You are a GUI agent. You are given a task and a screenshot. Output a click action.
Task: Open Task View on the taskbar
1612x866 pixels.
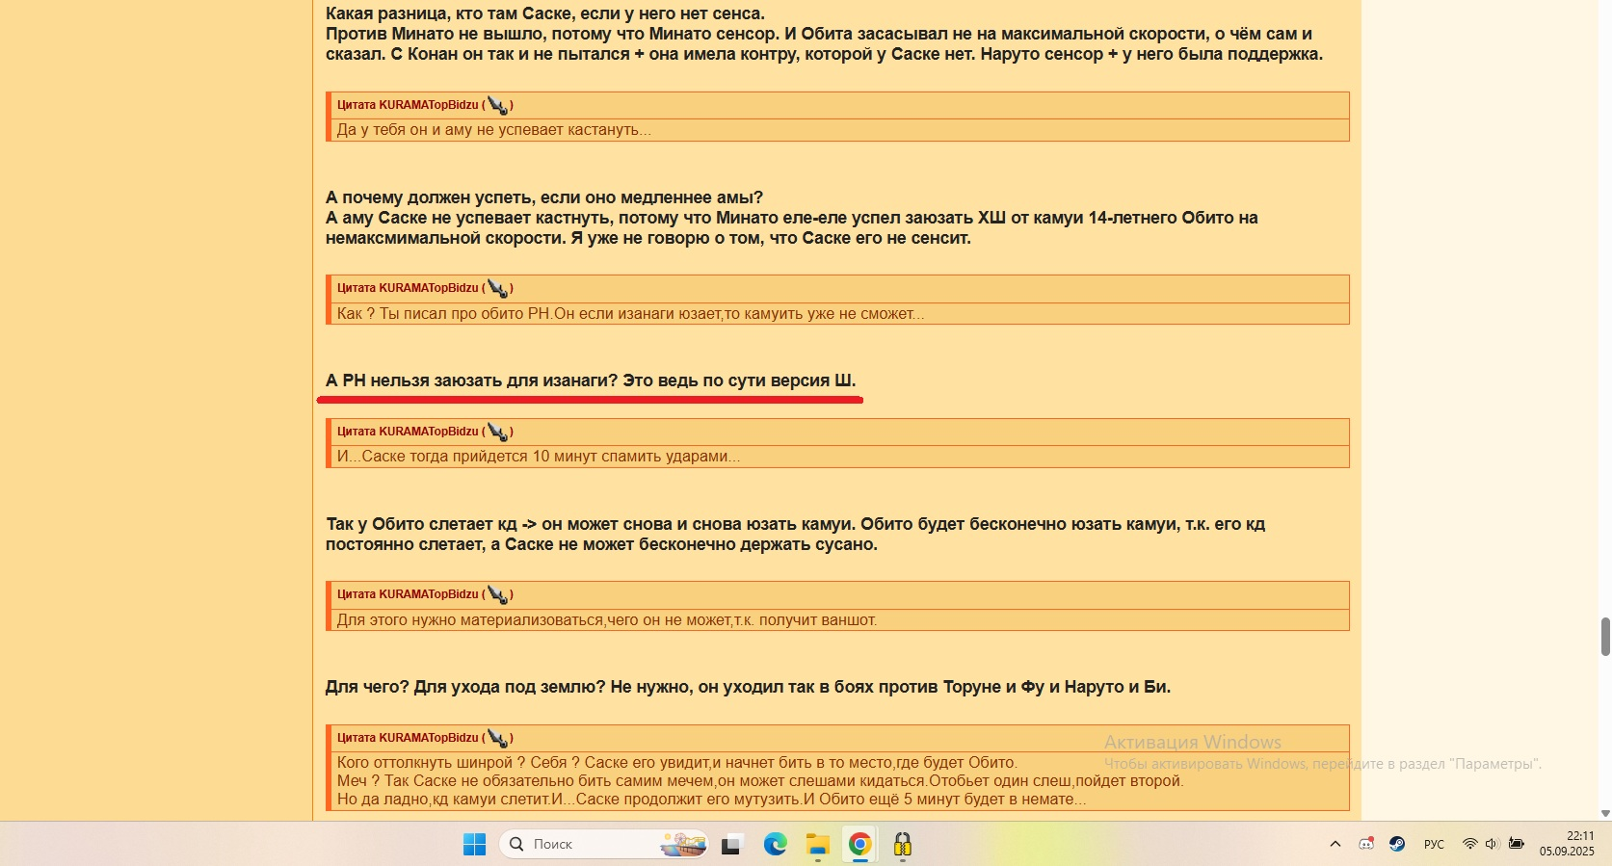click(x=731, y=845)
